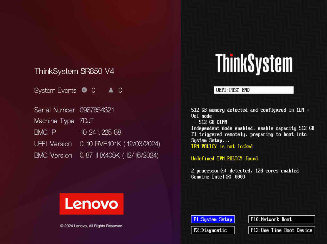Click 'Independent mode enabled' message line
This screenshot has height=244, width=327.
[252, 128]
